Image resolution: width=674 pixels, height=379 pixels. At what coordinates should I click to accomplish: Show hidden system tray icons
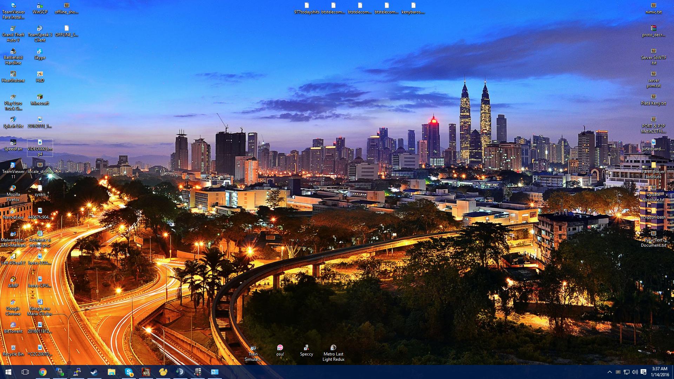[x=609, y=372]
